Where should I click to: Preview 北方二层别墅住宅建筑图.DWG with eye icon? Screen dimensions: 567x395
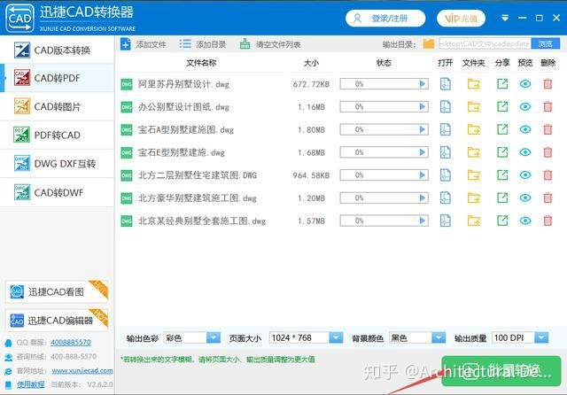click(525, 175)
